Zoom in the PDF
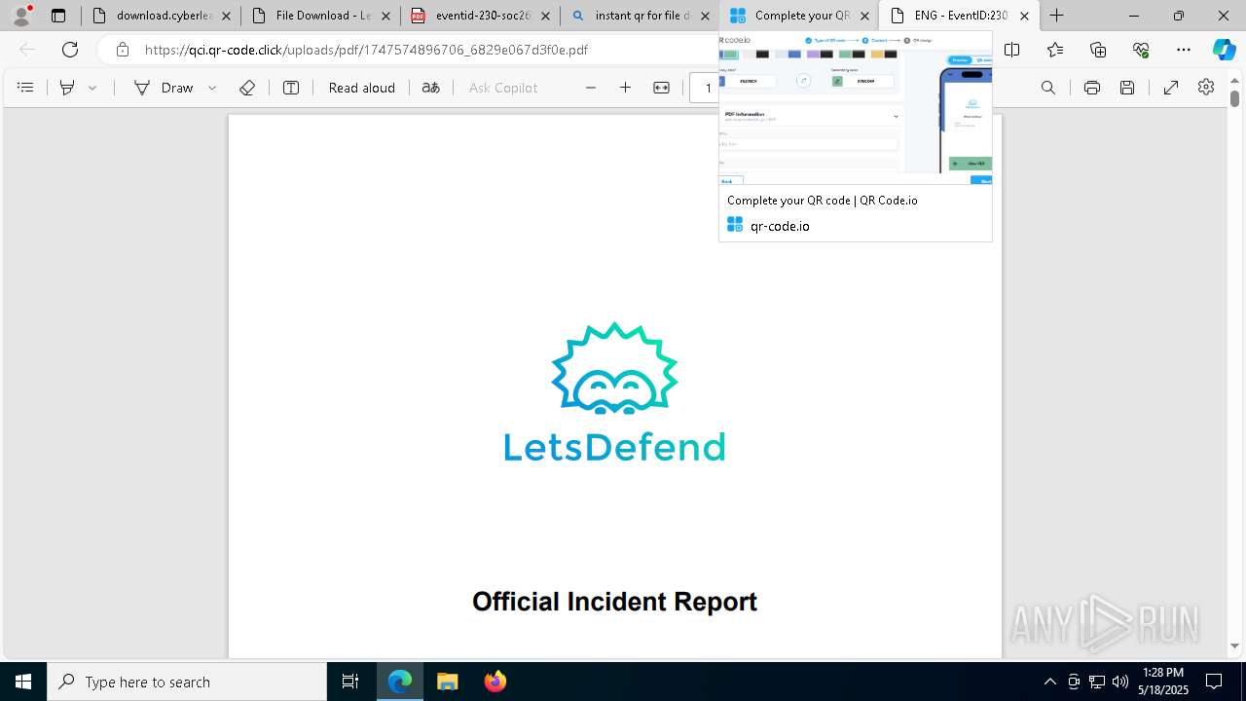1246x701 pixels. [x=626, y=88]
